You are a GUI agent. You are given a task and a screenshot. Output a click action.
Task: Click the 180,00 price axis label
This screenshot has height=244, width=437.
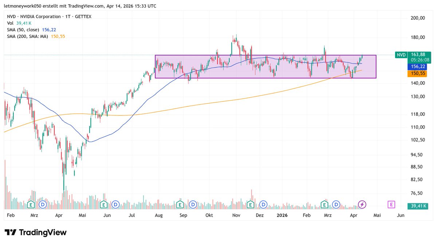pos(418,37)
